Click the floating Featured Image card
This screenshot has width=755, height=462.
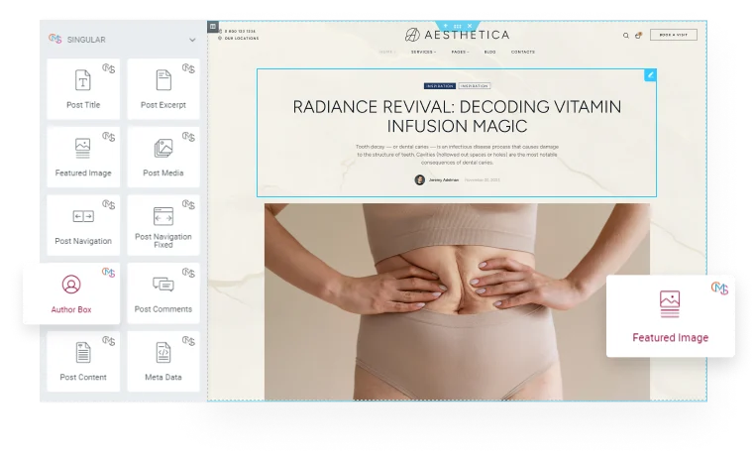coord(670,316)
